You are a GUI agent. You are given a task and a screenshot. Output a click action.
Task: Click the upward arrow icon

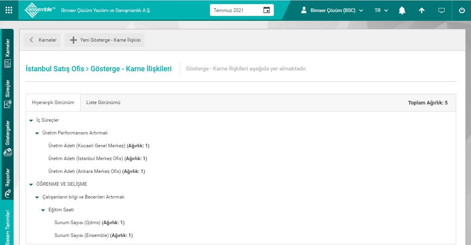tap(422, 10)
